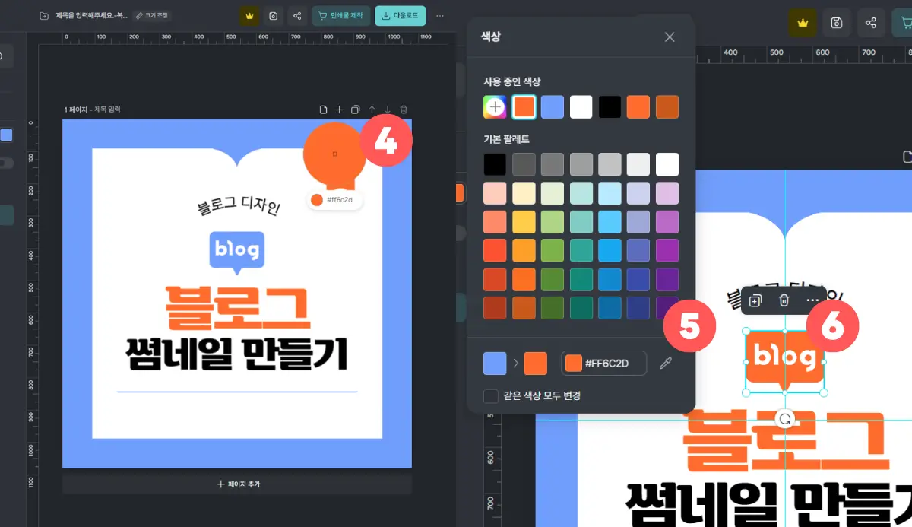
Task: Duplicate the page with the copy pages icon
Action: (x=355, y=109)
